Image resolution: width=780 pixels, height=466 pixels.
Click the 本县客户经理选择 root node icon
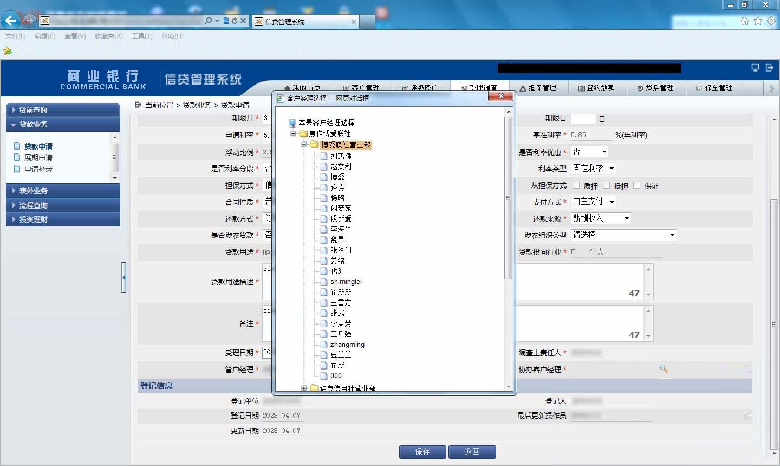pyautogui.click(x=292, y=123)
